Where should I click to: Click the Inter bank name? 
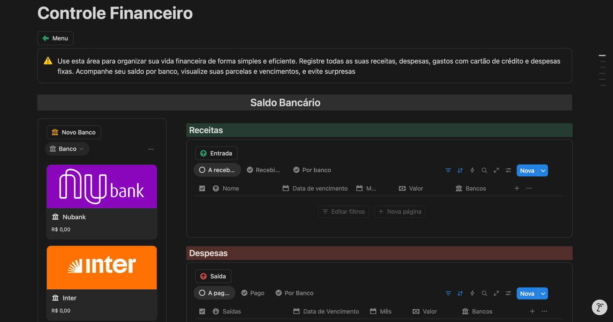[x=69, y=298]
